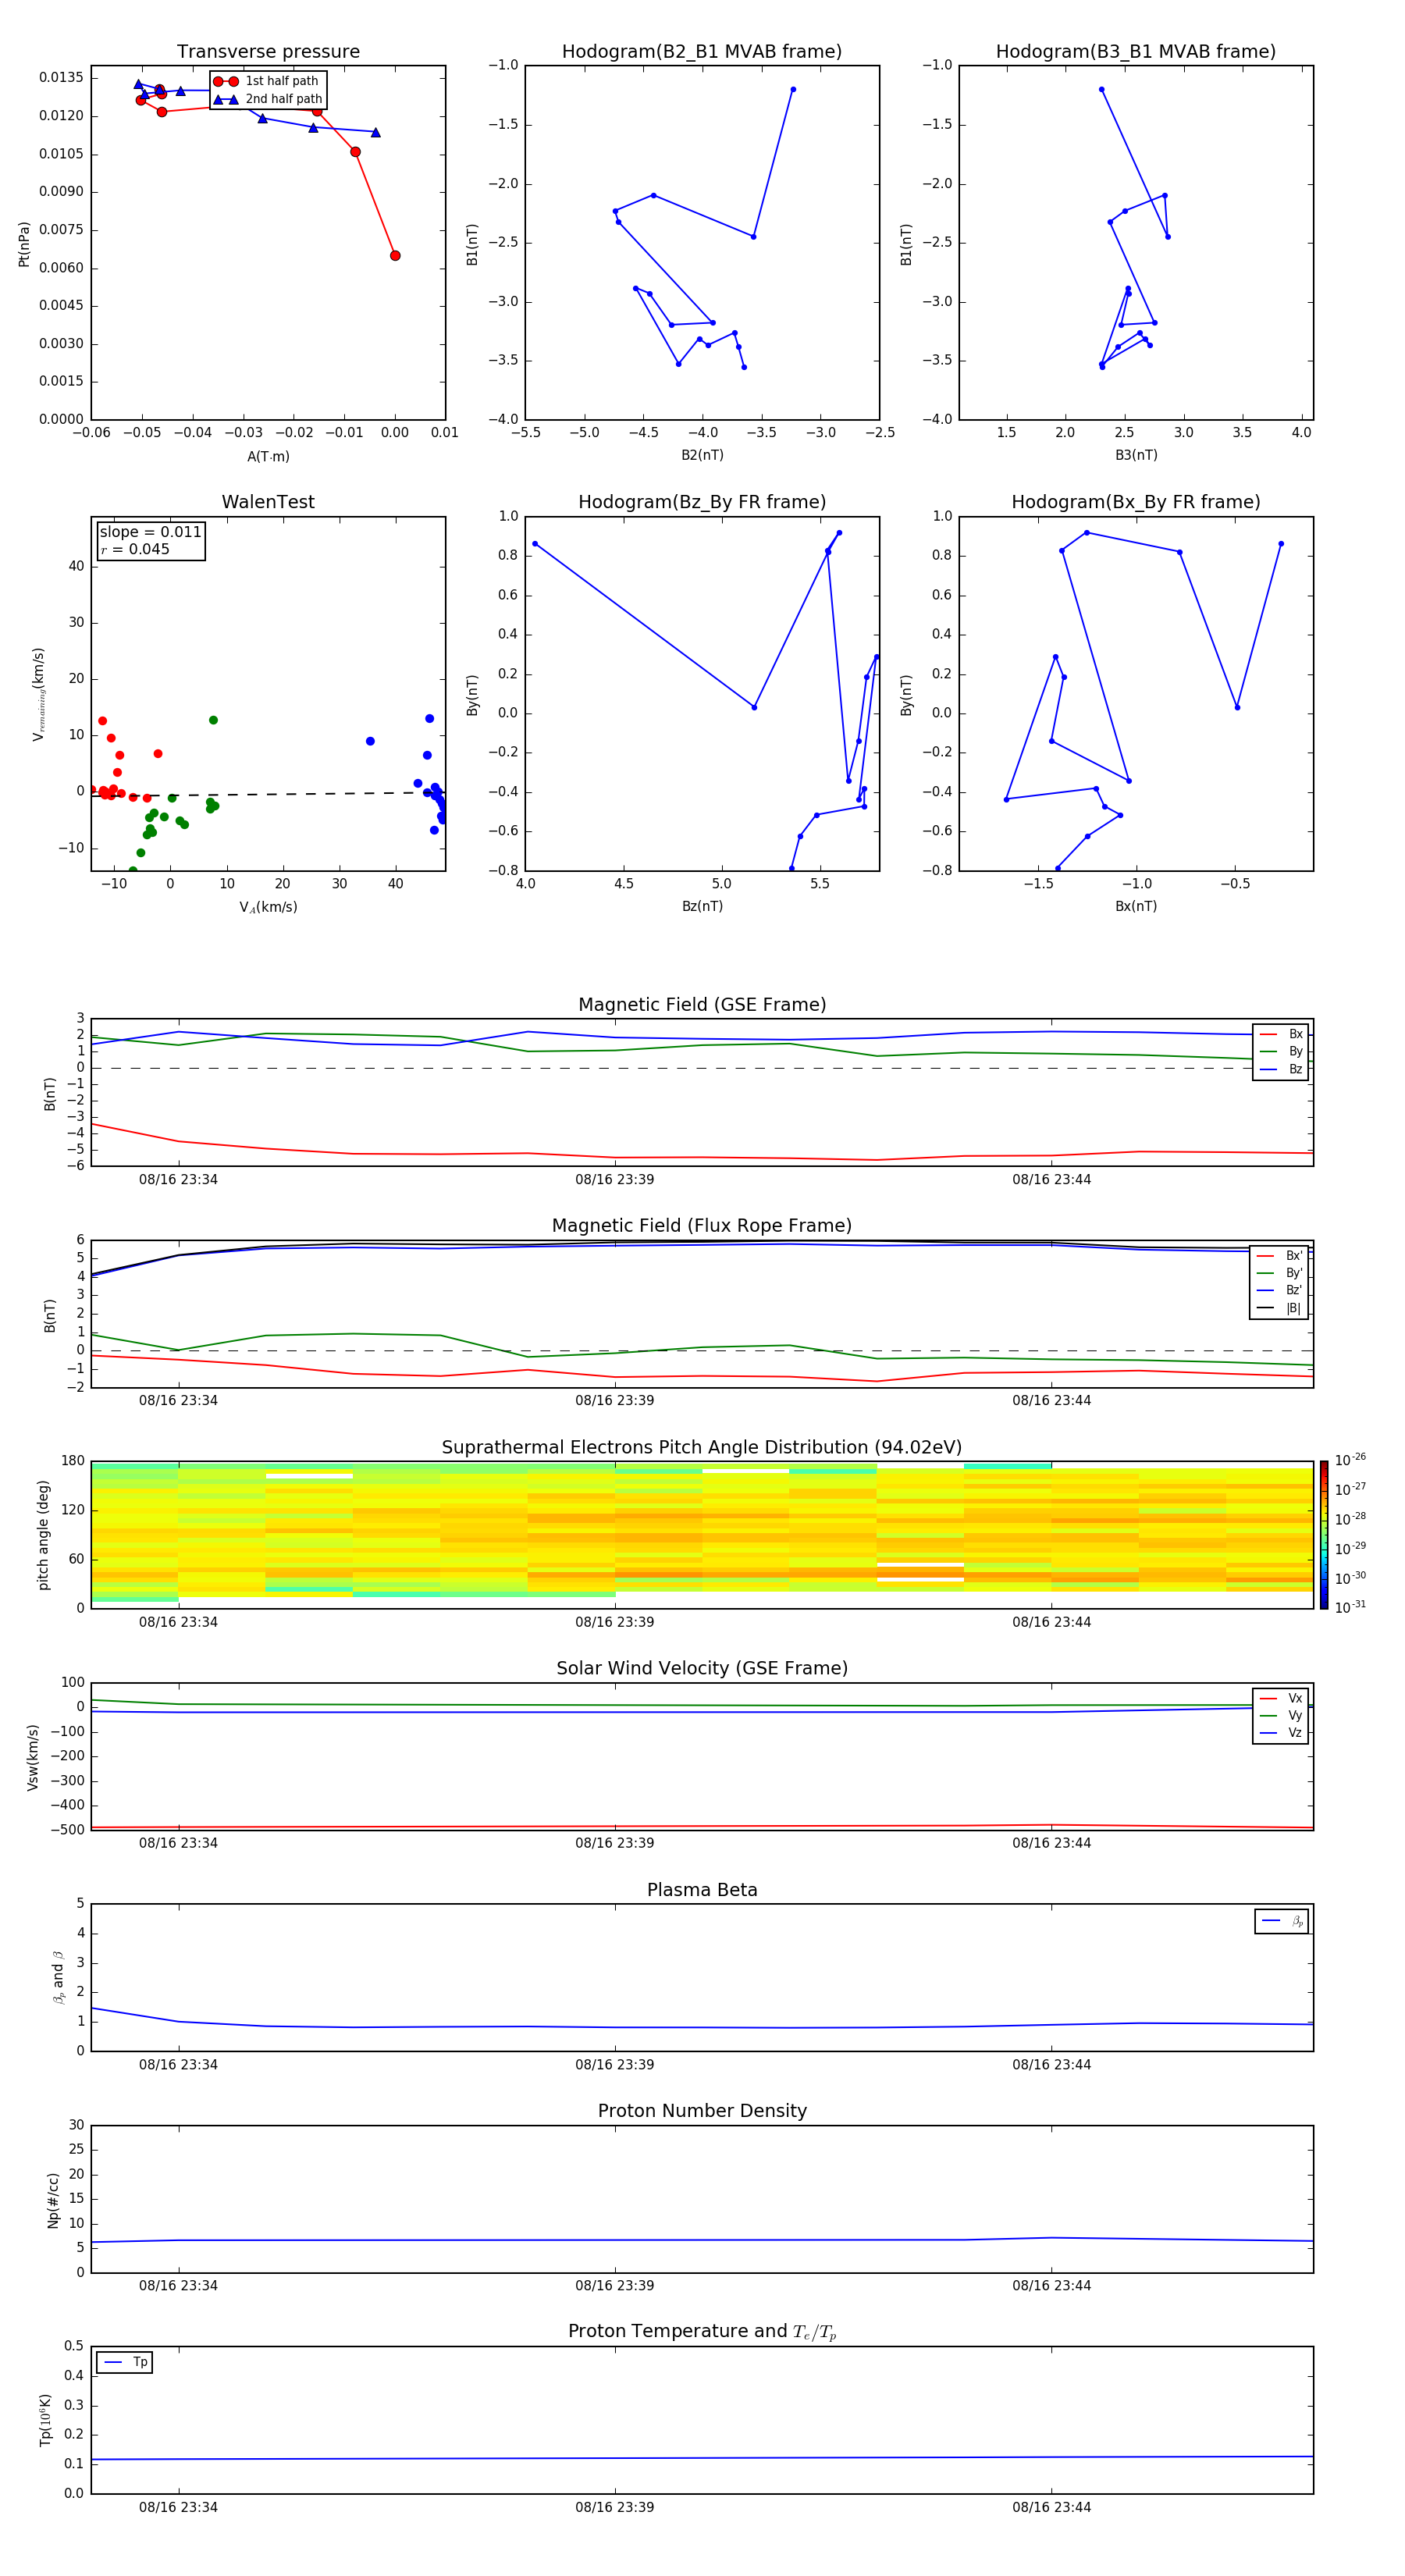The width and height of the screenshot is (1405, 2576).
Task: Click the 'Bx(nT)' x-axis label
Action: pyautogui.click(x=1136, y=906)
